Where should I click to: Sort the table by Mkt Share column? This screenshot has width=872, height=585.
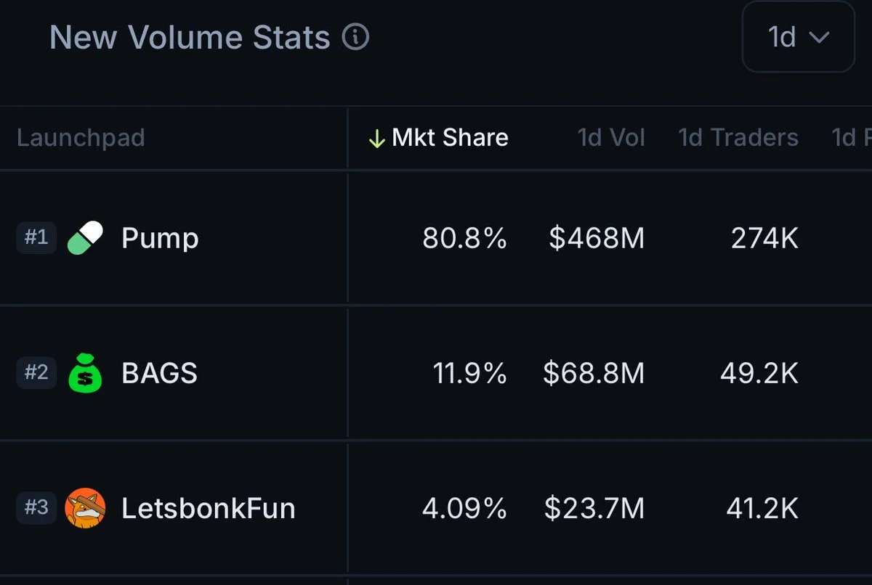click(450, 138)
